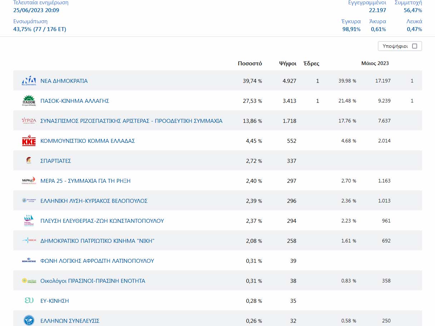Select the 27,53 % percentage cell

[x=252, y=101]
